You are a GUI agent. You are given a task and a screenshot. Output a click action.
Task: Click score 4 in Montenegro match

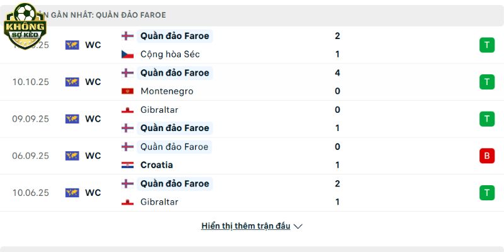pos(338,72)
